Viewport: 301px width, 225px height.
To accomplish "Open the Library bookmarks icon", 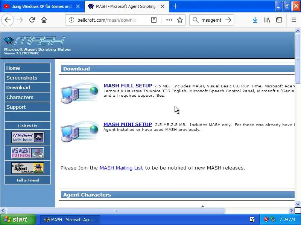I will click(267, 20).
